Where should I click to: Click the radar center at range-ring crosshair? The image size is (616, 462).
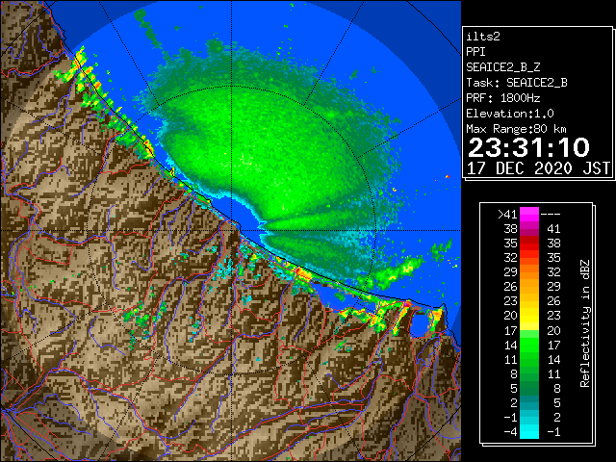point(231,231)
